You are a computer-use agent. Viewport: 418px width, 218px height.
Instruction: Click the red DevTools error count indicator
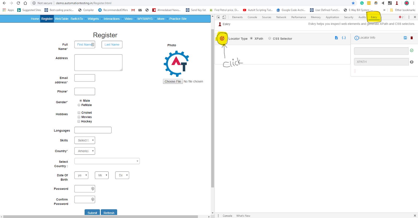pyautogui.click(x=401, y=17)
